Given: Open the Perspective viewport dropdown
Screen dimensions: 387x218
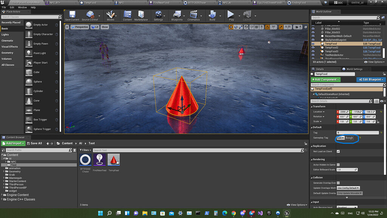Looking at the screenshot, I should [79, 27].
